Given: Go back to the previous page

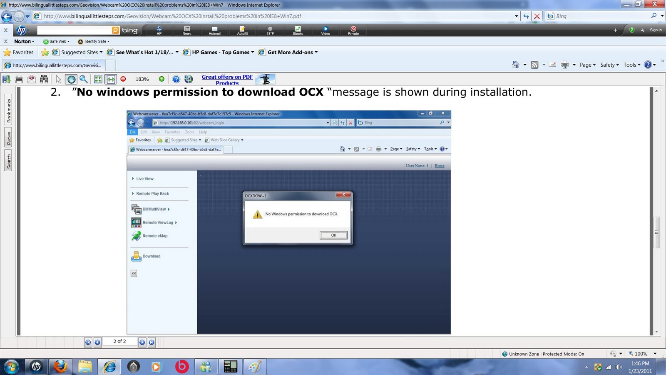Looking at the screenshot, I should coord(7,16).
